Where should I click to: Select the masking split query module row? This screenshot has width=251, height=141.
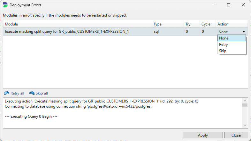(x=77, y=32)
